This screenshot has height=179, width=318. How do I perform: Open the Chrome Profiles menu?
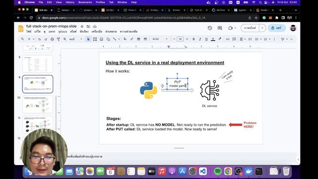coord(100,2)
